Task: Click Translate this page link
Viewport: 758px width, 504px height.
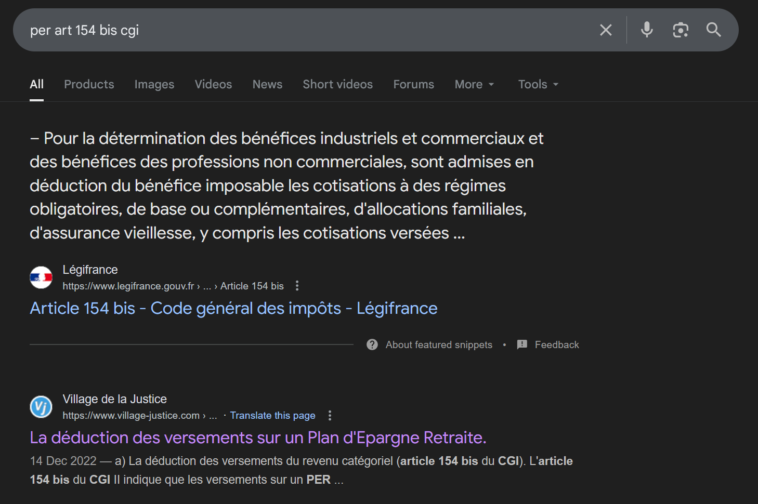Action: [x=272, y=415]
